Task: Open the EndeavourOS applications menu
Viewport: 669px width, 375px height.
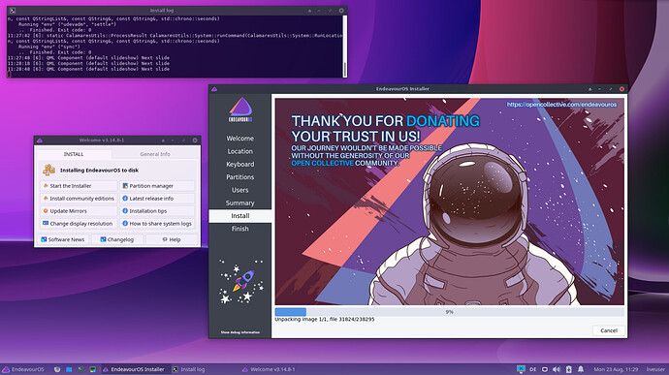Action: tap(23, 369)
